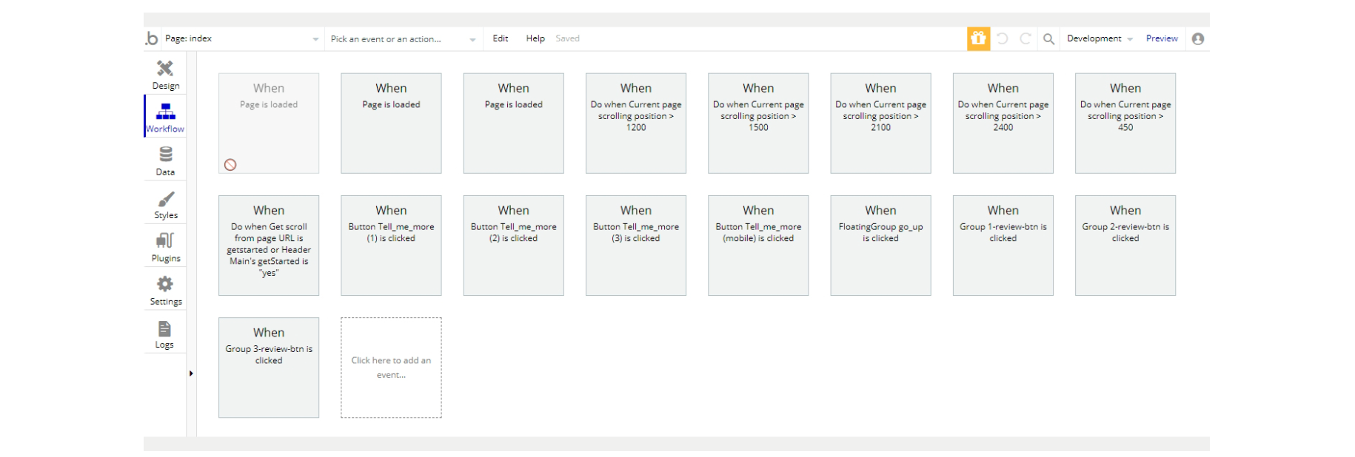Expand the side panel arrow
The image size is (1355, 457).
(191, 373)
